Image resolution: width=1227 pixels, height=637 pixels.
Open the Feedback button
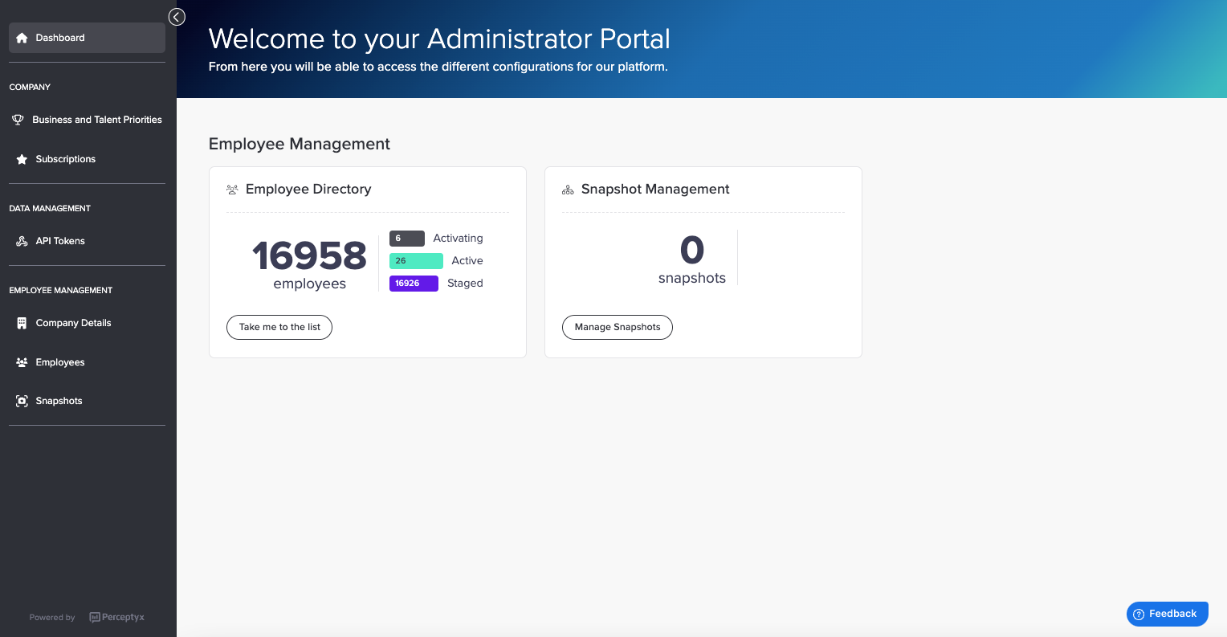click(1167, 614)
